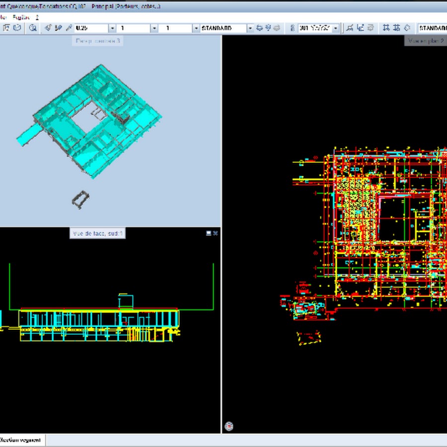
Task: Click the first grid-like icon before right STANDARD field
Action: pos(385,28)
